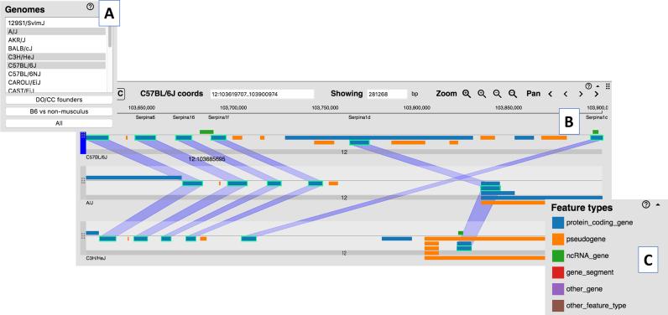Image resolution: width=668 pixels, height=315 pixels.
Task: Click the Serpina6 gene label
Action: (145, 117)
